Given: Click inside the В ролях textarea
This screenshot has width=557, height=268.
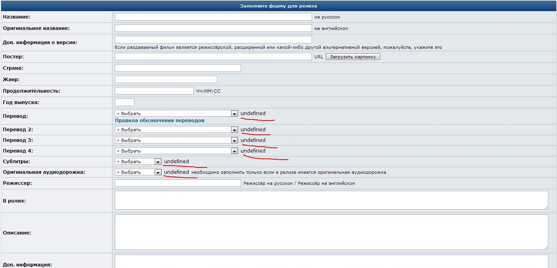Looking at the screenshot, I should pyautogui.click(x=331, y=200).
